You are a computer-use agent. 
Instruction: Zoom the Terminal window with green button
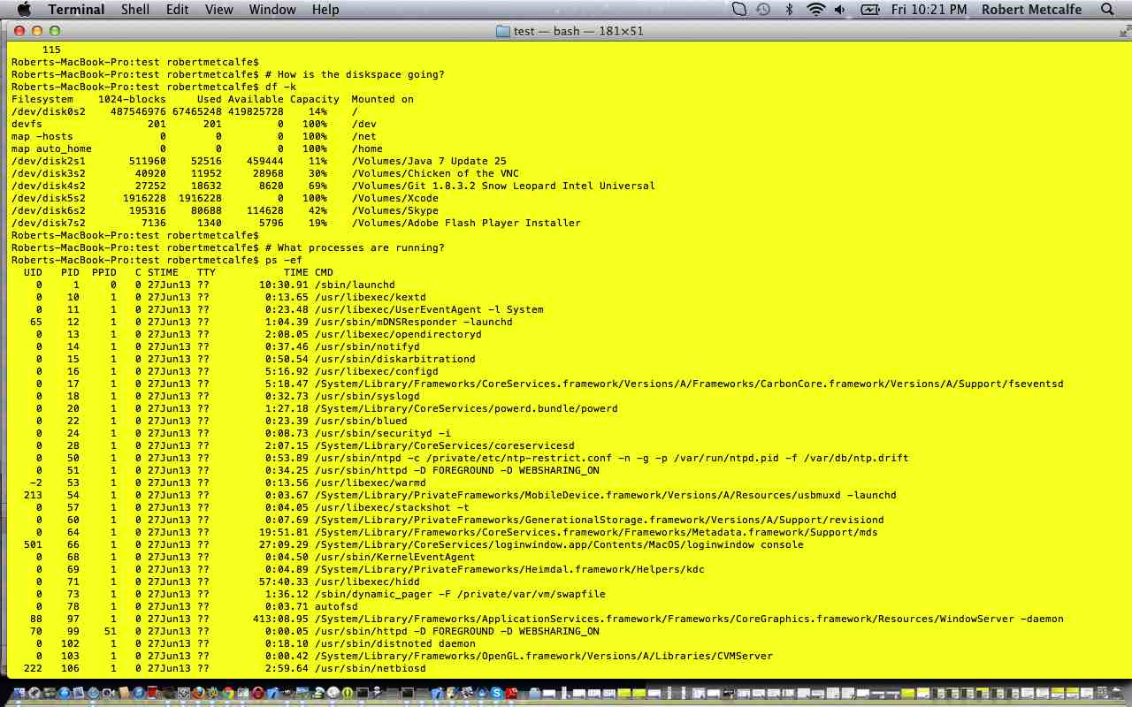(x=53, y=31)
